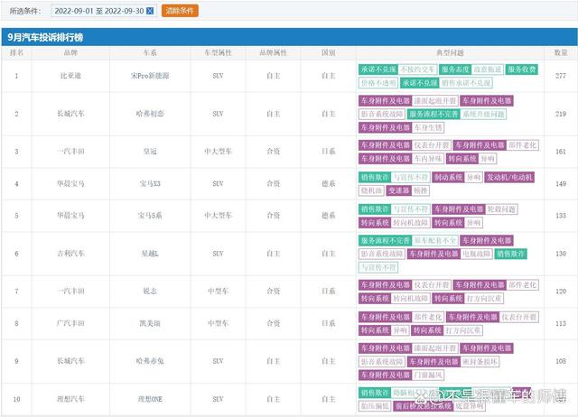Click the 车系 column header
Viewport: 578px width, 417px height.
pos(150,52)
